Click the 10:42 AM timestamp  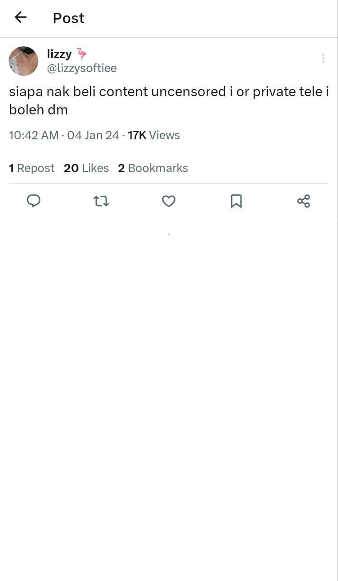34,135
